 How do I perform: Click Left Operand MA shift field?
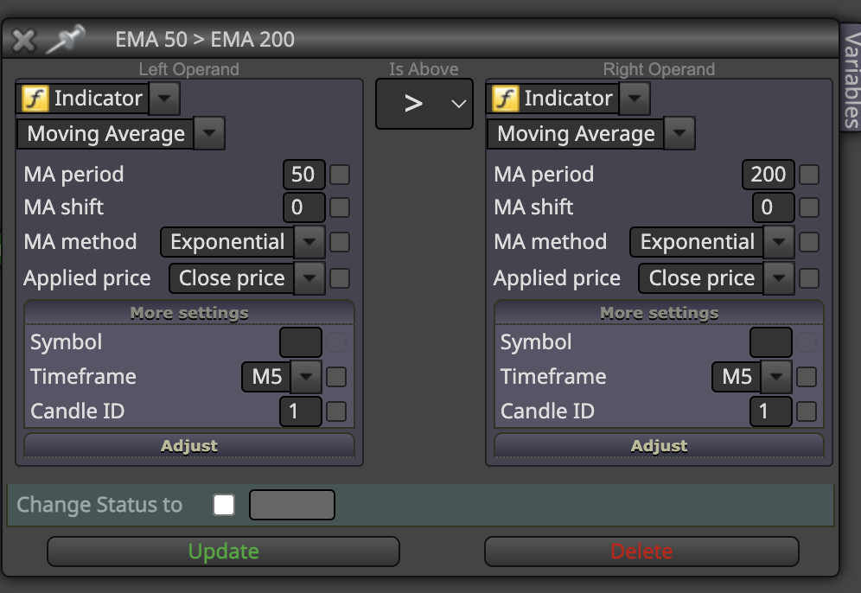point(304,207)
